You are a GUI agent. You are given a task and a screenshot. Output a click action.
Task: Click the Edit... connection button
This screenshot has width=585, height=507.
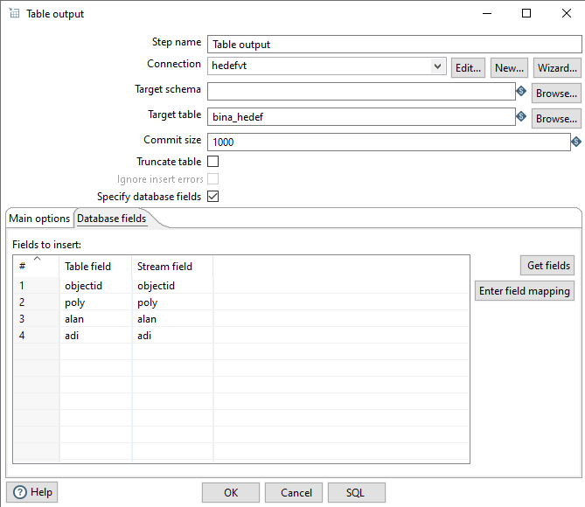tap(468, 68)
